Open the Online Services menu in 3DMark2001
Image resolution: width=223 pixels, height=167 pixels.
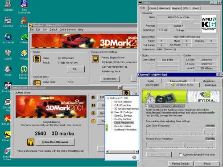pos(68,30)
